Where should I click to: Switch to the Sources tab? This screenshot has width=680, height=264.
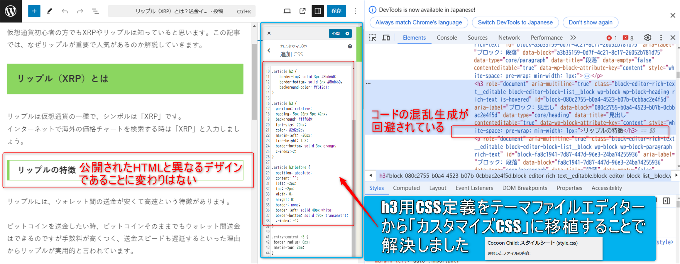(478, 38)
